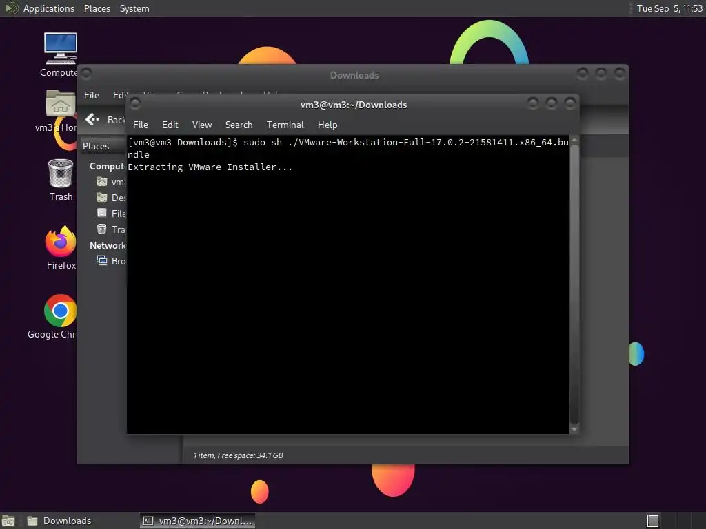The image size is (706, 529).
Task: Click the MATE logo icon in top panel
Action: [x=11, y=8]
